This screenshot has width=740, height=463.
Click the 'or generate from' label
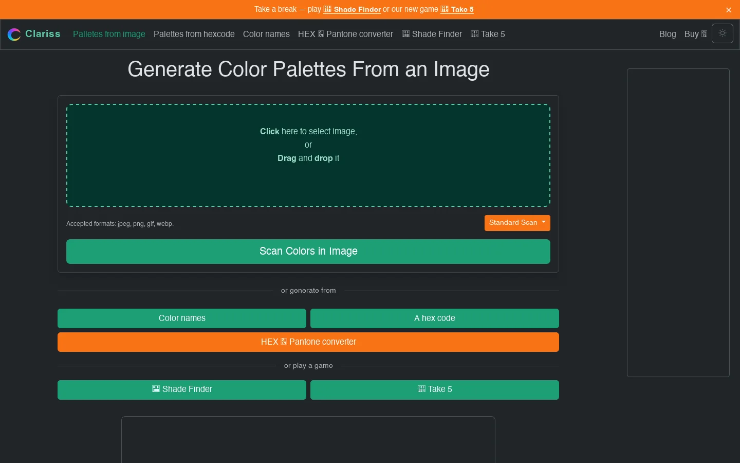tap(308, 291)
